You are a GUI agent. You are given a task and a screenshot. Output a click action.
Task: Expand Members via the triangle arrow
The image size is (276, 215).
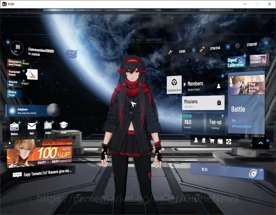tap(185, 84)
